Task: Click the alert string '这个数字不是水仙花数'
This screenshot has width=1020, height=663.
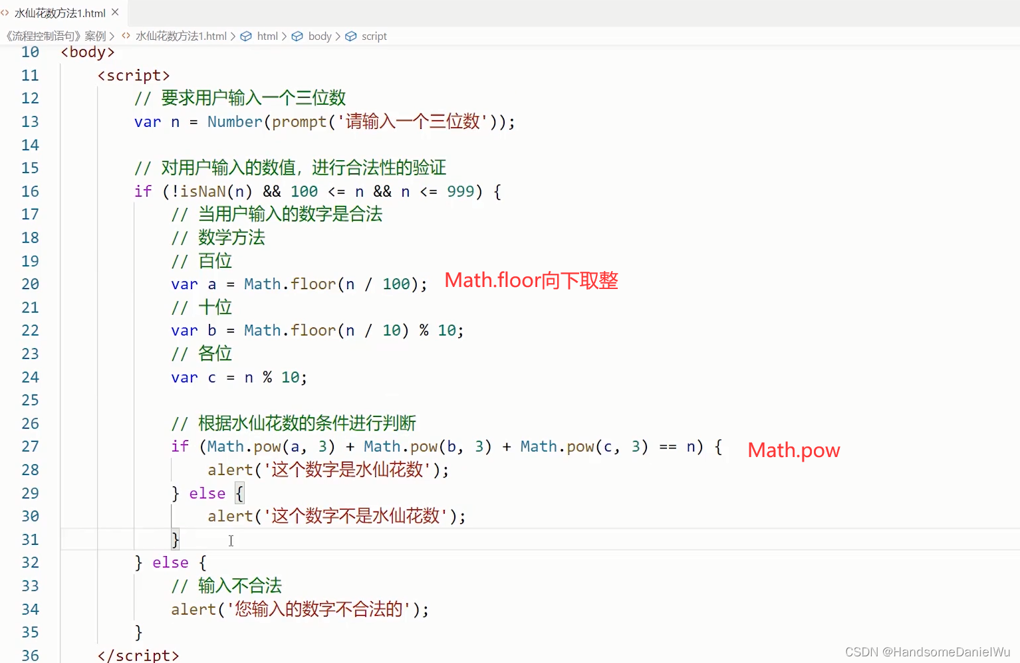Action: pyautogui.click(x=356, y=516)
